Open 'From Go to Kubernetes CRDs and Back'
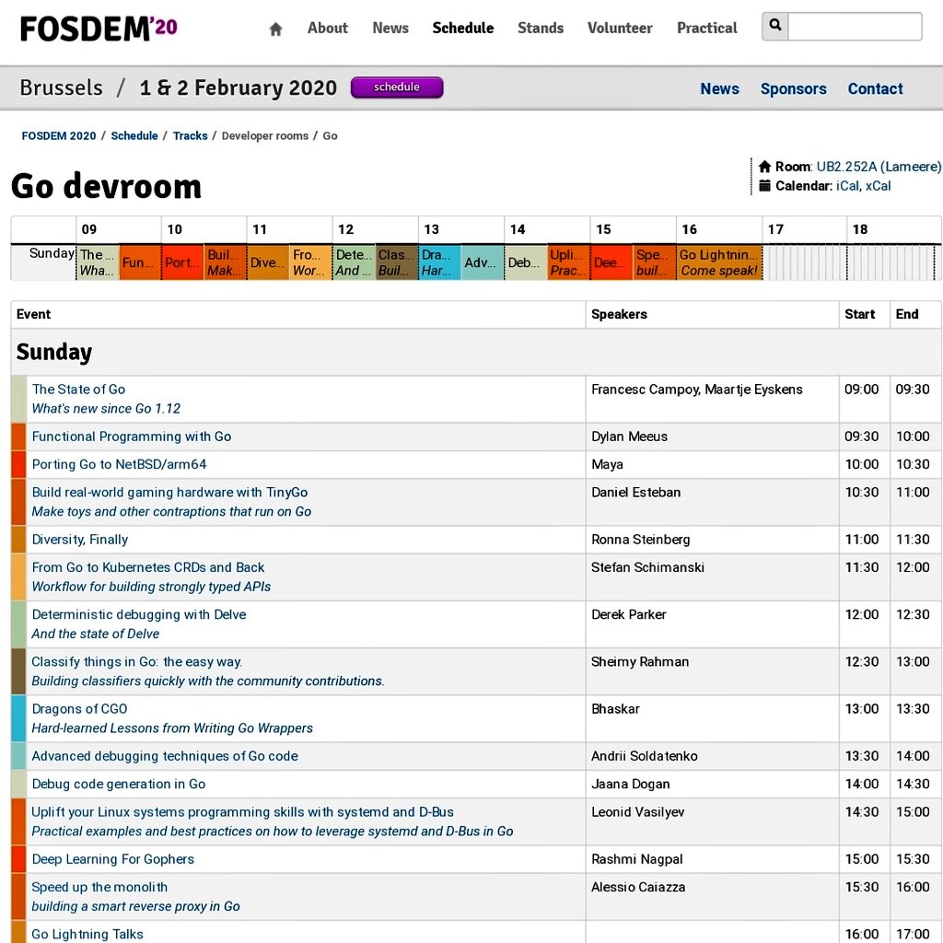This screenshot has width=943, height=943. tap(148, 567)
